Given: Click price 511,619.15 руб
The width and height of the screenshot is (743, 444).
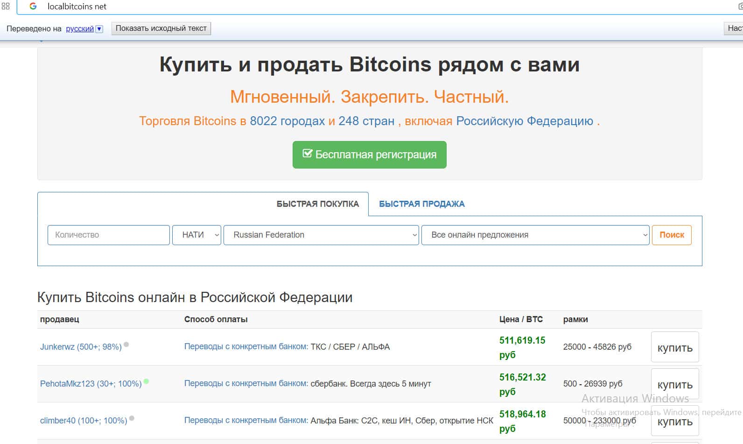Looking at the screenshot, I should (x=522, y=347).
